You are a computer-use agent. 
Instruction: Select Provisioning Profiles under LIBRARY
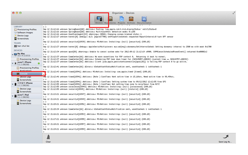(x=27, y=29)
